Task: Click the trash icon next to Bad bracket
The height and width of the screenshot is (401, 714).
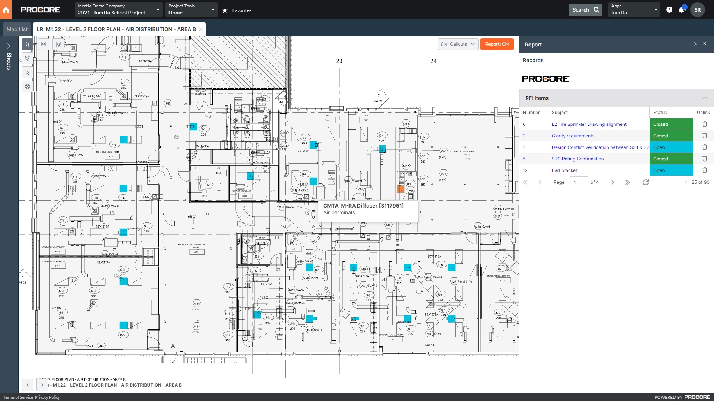Action: (x=705, y=170)
